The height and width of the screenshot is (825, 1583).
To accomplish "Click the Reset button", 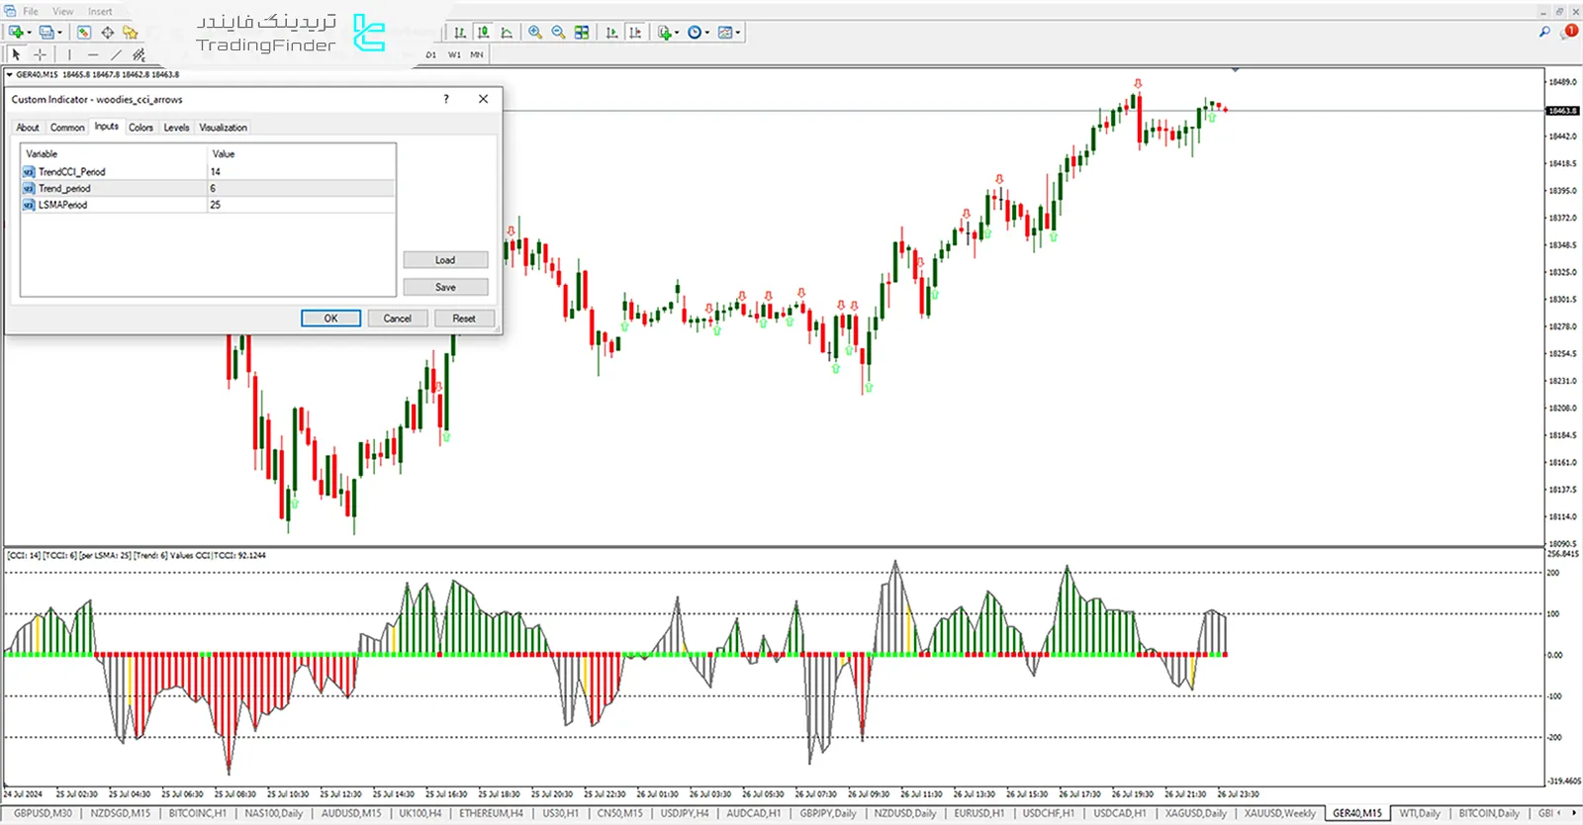I will pos(464,319).
